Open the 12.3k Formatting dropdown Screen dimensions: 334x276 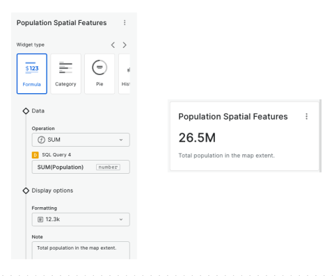pyautogui.click(x=81, y=220)
